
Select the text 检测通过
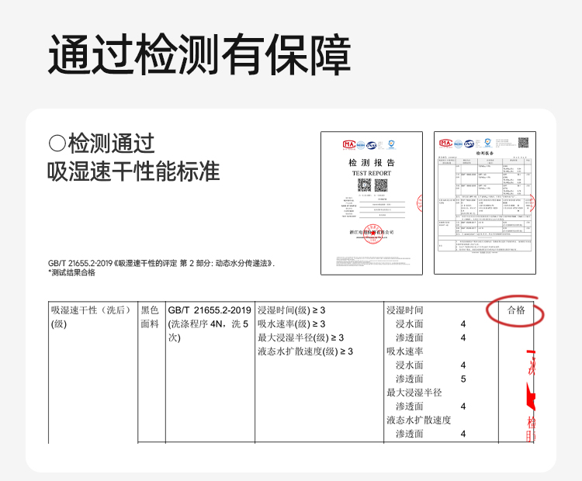[x=111, y=144]
